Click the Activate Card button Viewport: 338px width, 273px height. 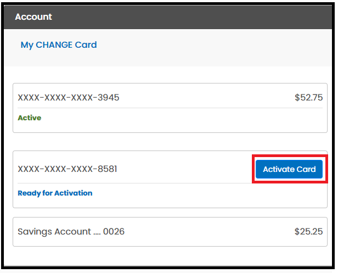click(289, 169)
